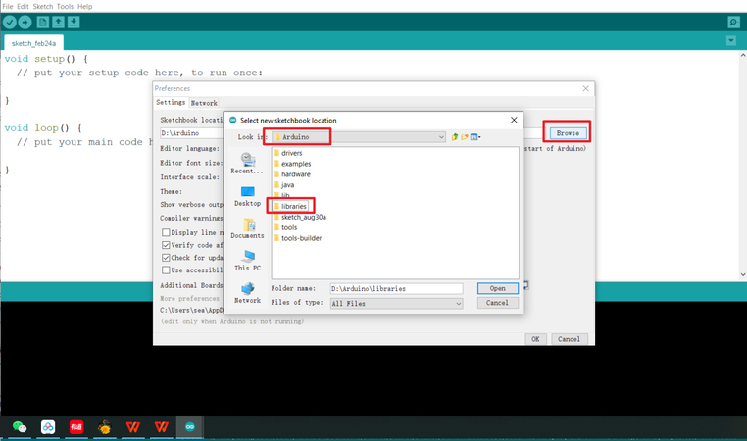Open a sketch with up-arrow icon
This screenshot has width=747, height=441.
click(58, 22)
